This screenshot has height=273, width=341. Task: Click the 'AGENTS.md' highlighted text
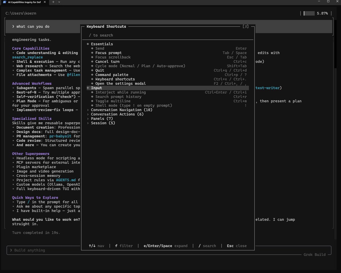(66, 180)
